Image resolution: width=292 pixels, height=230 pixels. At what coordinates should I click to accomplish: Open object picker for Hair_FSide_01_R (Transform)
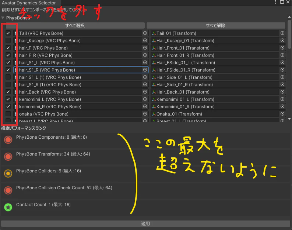coord(282,70)
